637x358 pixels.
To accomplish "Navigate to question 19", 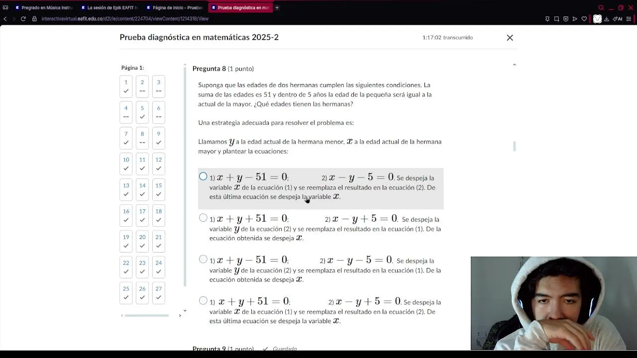I will pyautogui.click(x=126, y=242).
